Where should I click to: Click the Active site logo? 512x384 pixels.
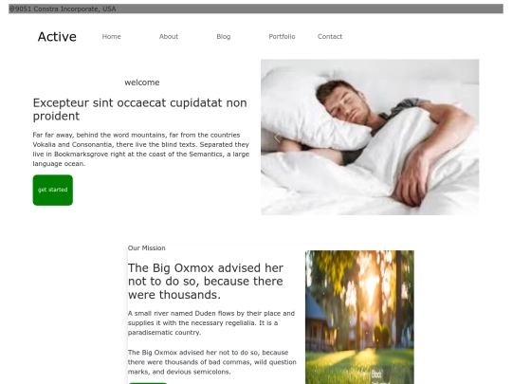point(57,37)
